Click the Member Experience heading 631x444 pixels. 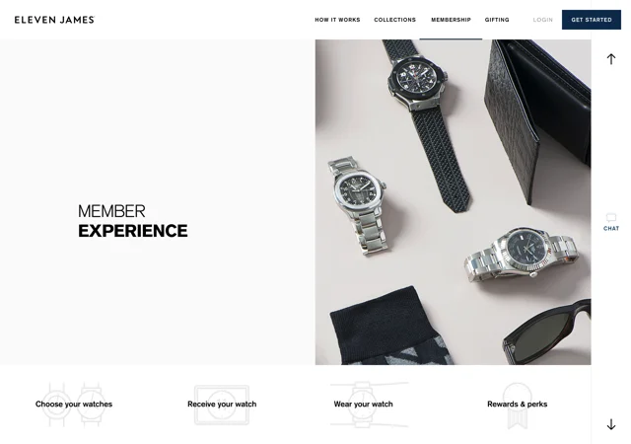(133, 221)
